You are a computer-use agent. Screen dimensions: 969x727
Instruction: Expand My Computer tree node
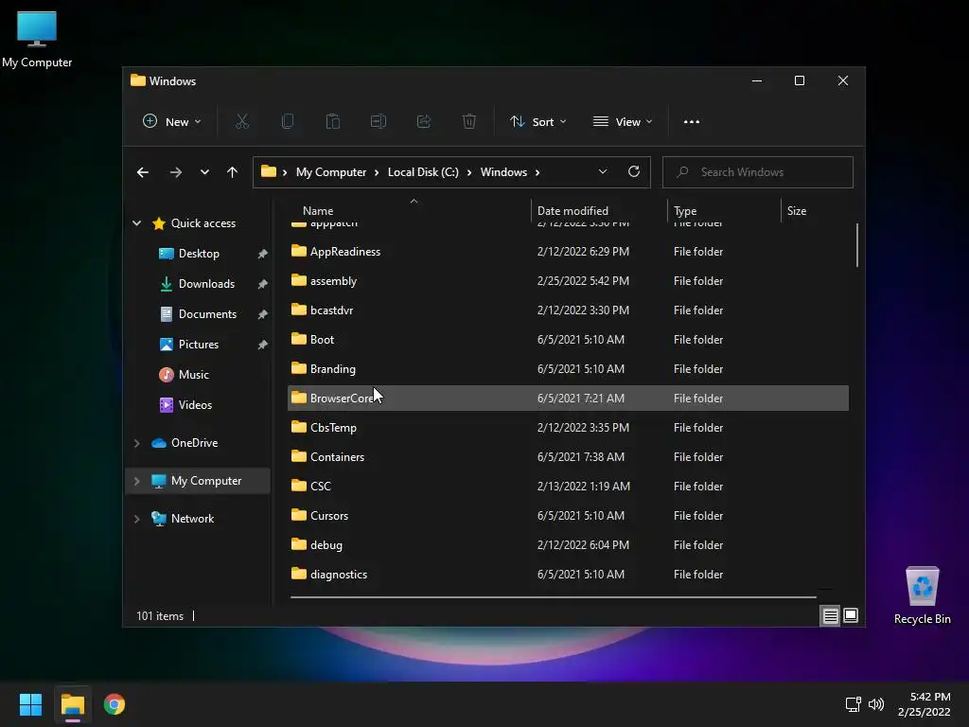click(136, 481)
